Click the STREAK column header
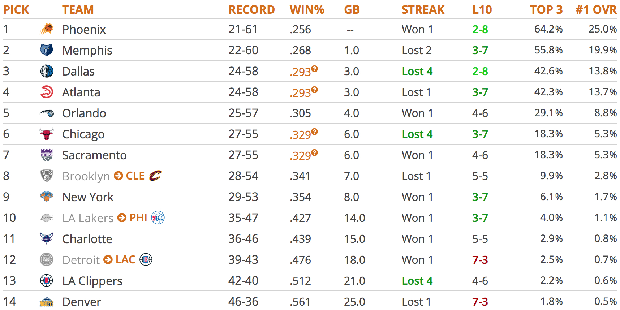The height and width of the screenshot is (310, 620). click(x=423, y=10)
